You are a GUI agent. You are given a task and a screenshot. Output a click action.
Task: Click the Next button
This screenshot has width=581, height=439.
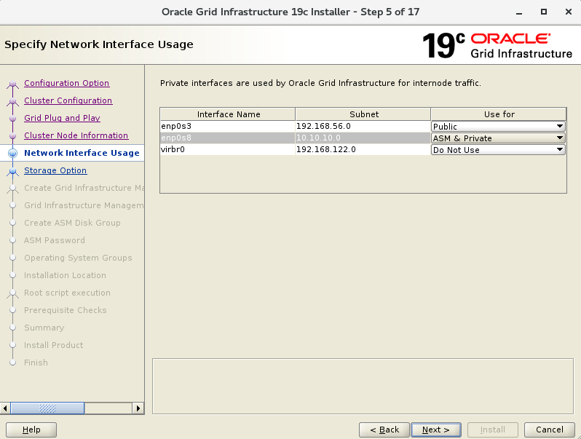point(435,430)
